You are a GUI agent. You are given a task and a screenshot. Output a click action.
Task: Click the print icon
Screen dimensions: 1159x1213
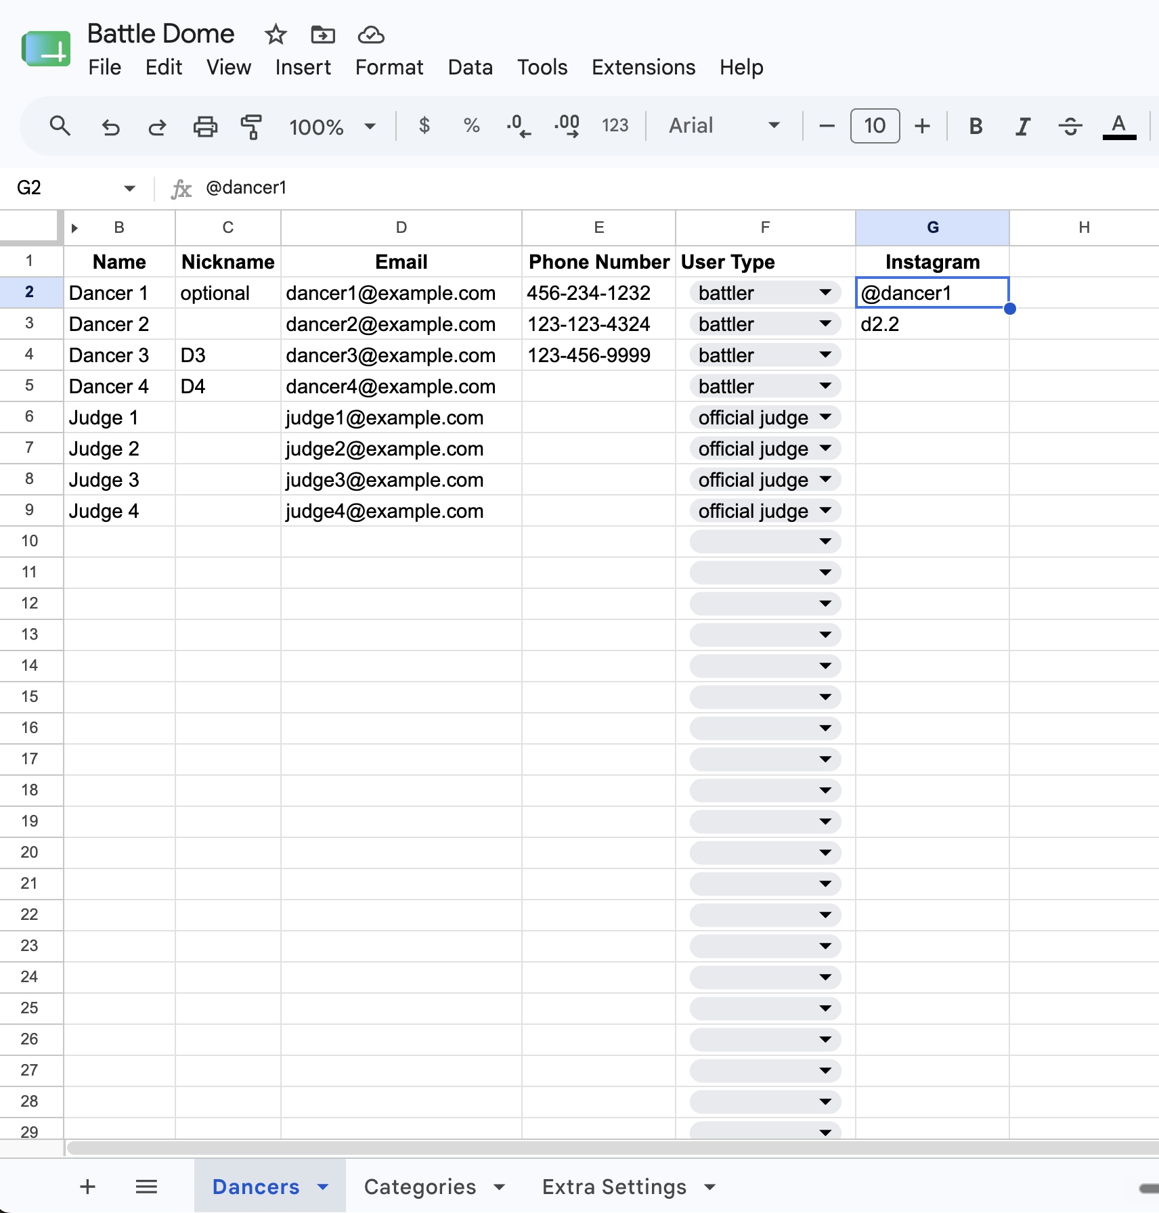coord(205,127)
